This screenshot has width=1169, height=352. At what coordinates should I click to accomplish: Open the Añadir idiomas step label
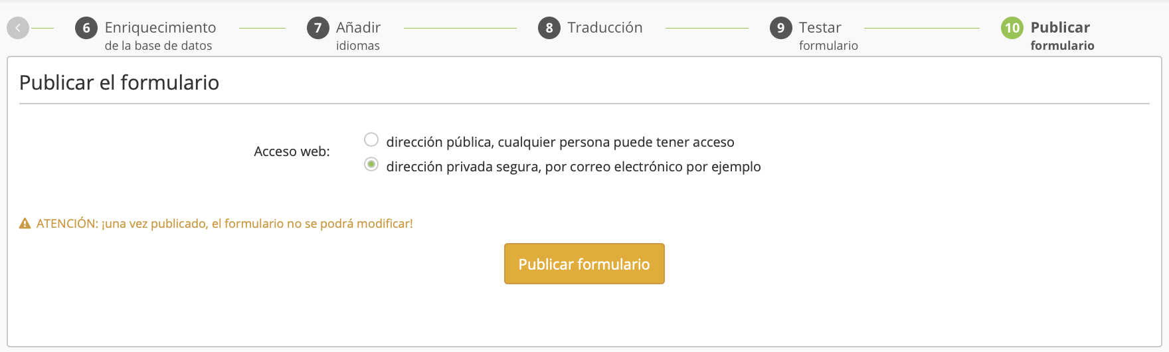[x=358, y=35]
